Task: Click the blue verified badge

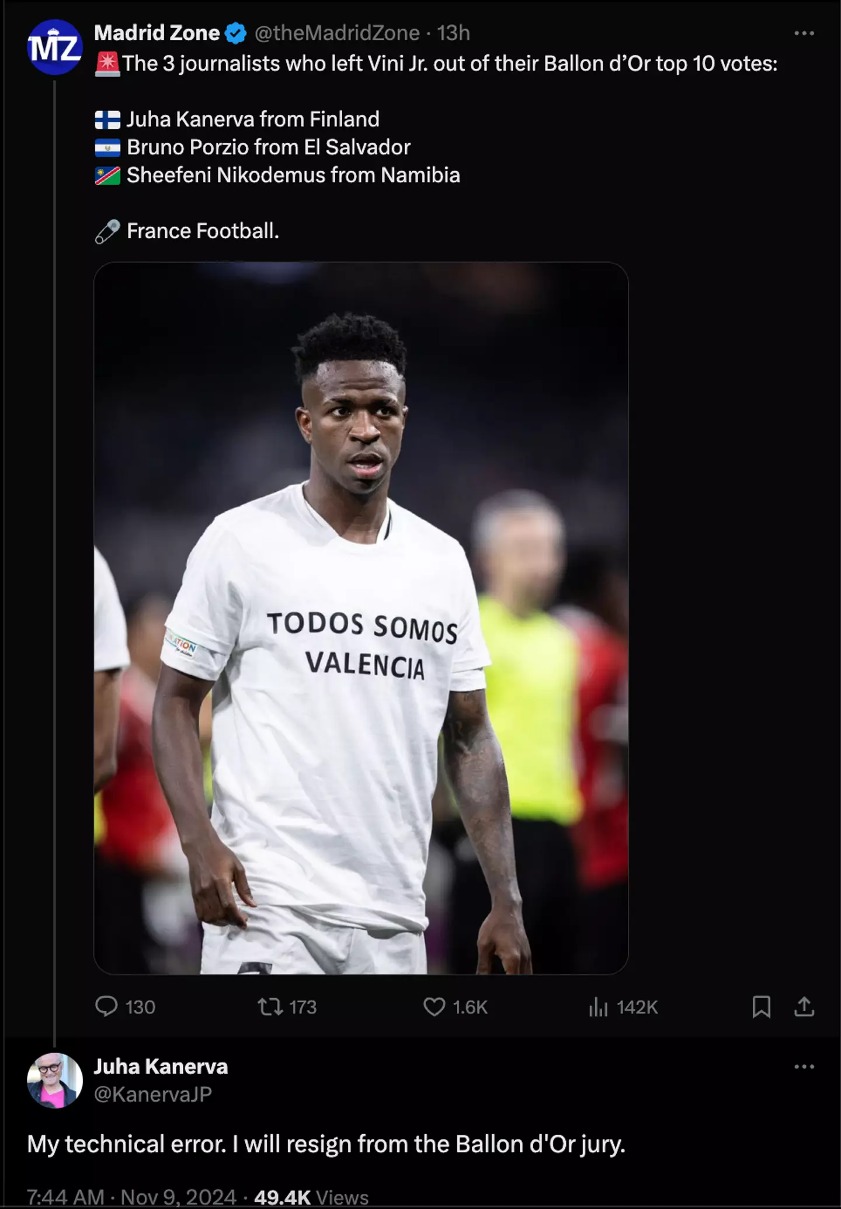Action: [x=235, y=33]
